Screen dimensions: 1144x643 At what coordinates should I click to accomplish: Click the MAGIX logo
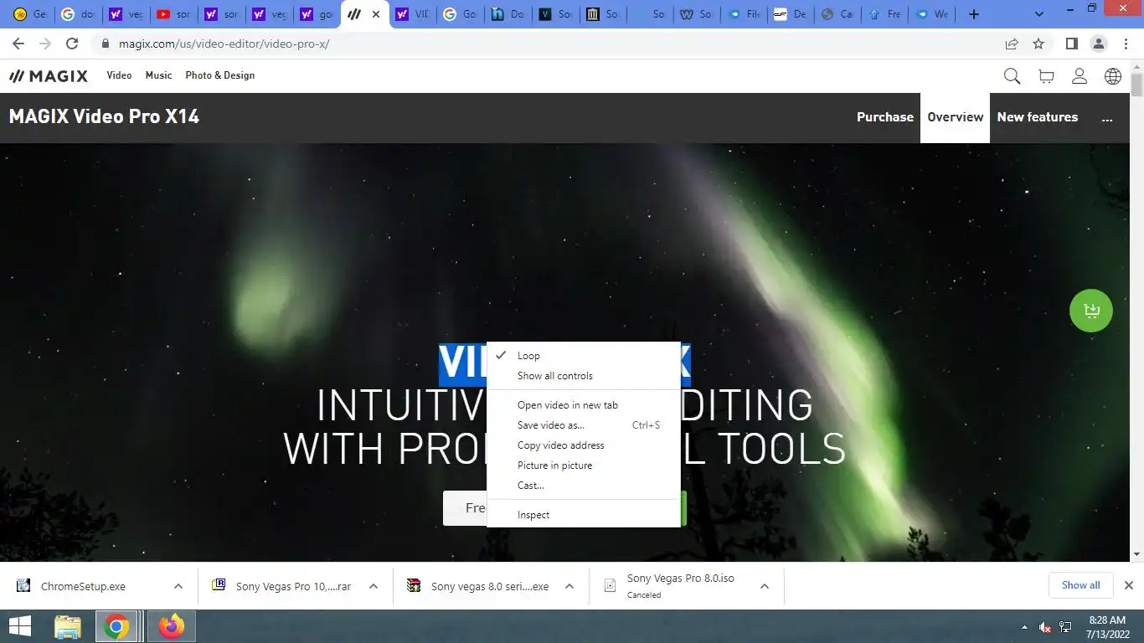point(49,75)
